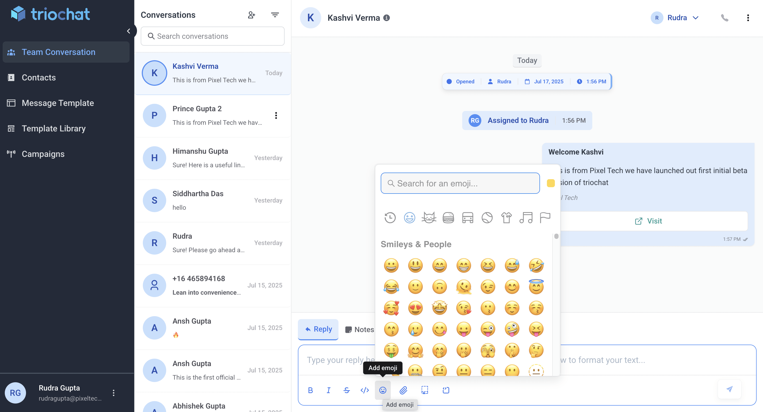
Task: Toggle strikethrough formatting
Action: click(346, 390)
